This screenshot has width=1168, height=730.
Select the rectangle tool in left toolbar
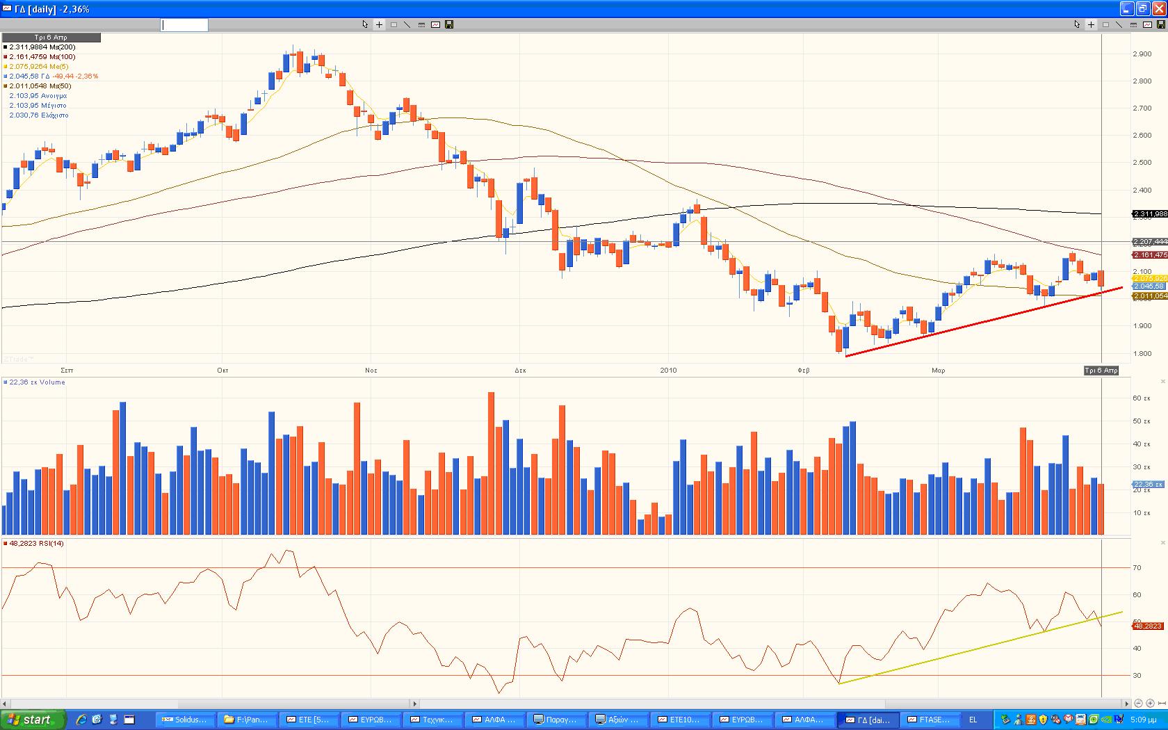pos(394,24)
